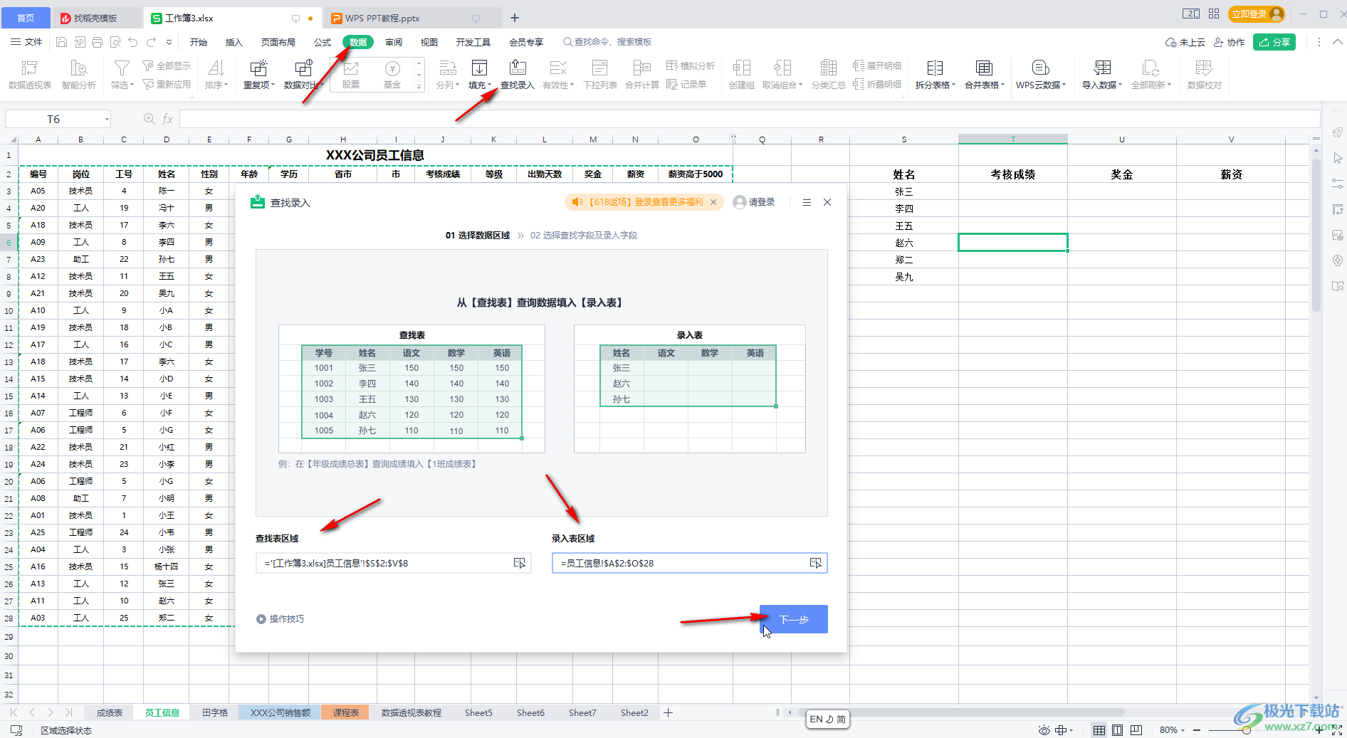
Task: Click the 基金 fund icon
Action: [392, 75]
